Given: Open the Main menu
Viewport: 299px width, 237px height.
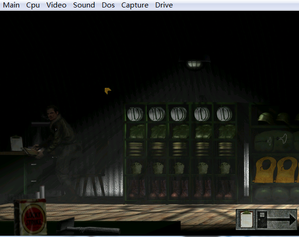Looking at the screenshot, I should pyautogui.click(x=11, y=5).
